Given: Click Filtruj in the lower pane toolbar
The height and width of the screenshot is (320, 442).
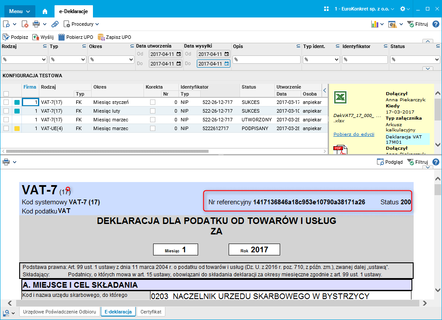Looking at the screenshot, I should 418,162.
